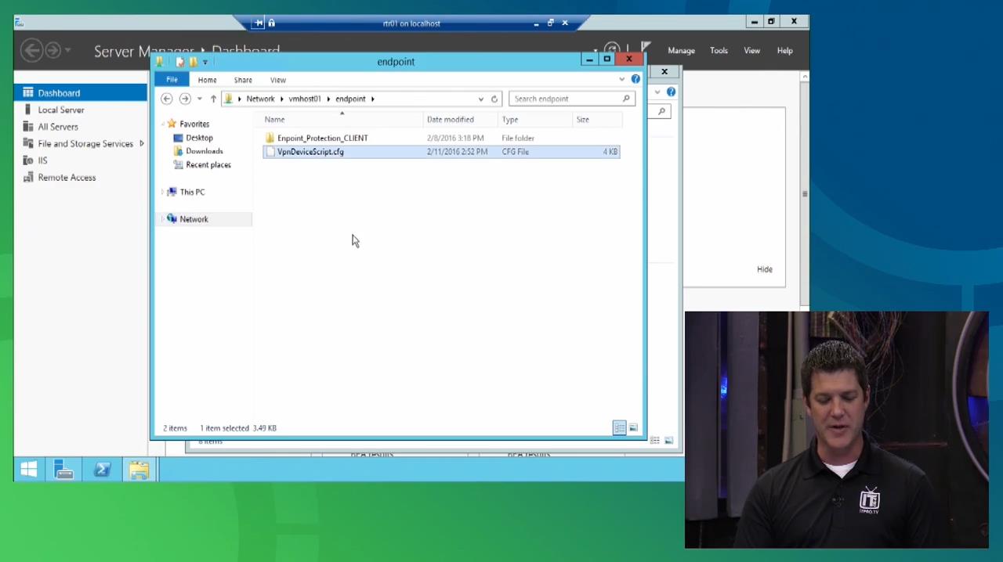
Task: Sort by Size column header
Action: pos(583,120)
